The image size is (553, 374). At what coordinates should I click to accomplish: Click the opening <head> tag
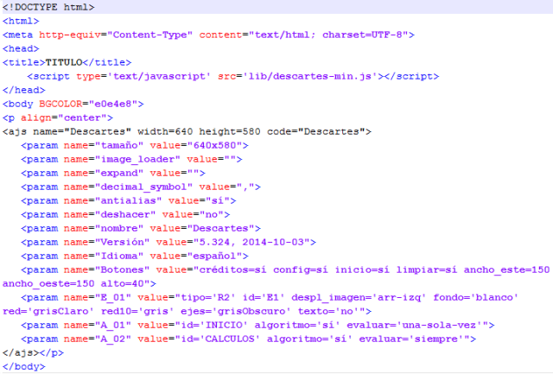point(21,48)
